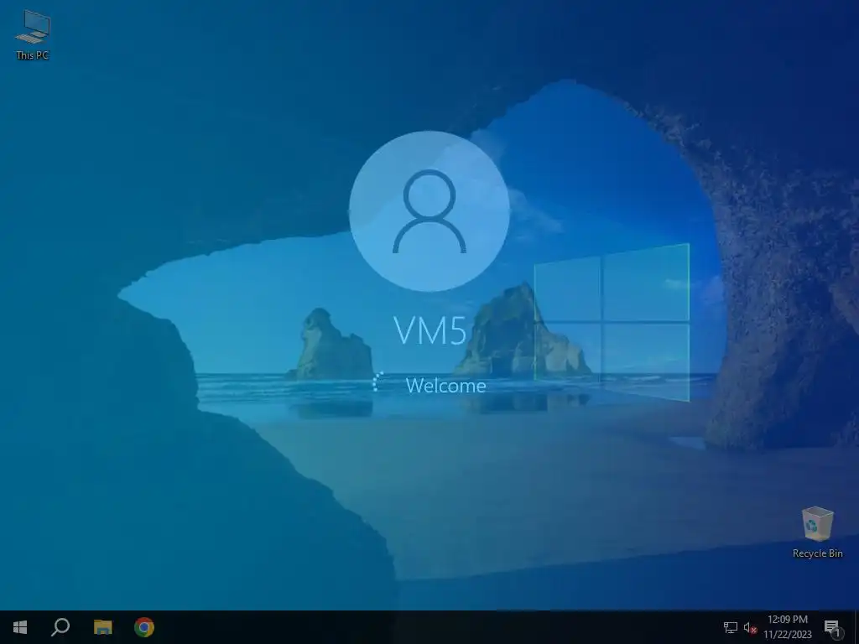Viewport: 859px width, 644px height.
Task: Open the This PC desktop icon
Action: [33, 34]
